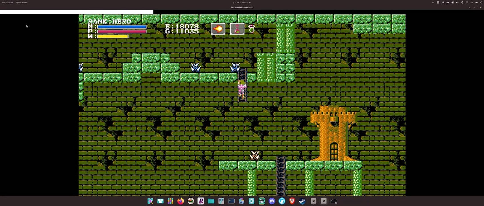484x206 pixels.
Task: Click the Faxanadu Remastered window title
Action: [242, 7]
